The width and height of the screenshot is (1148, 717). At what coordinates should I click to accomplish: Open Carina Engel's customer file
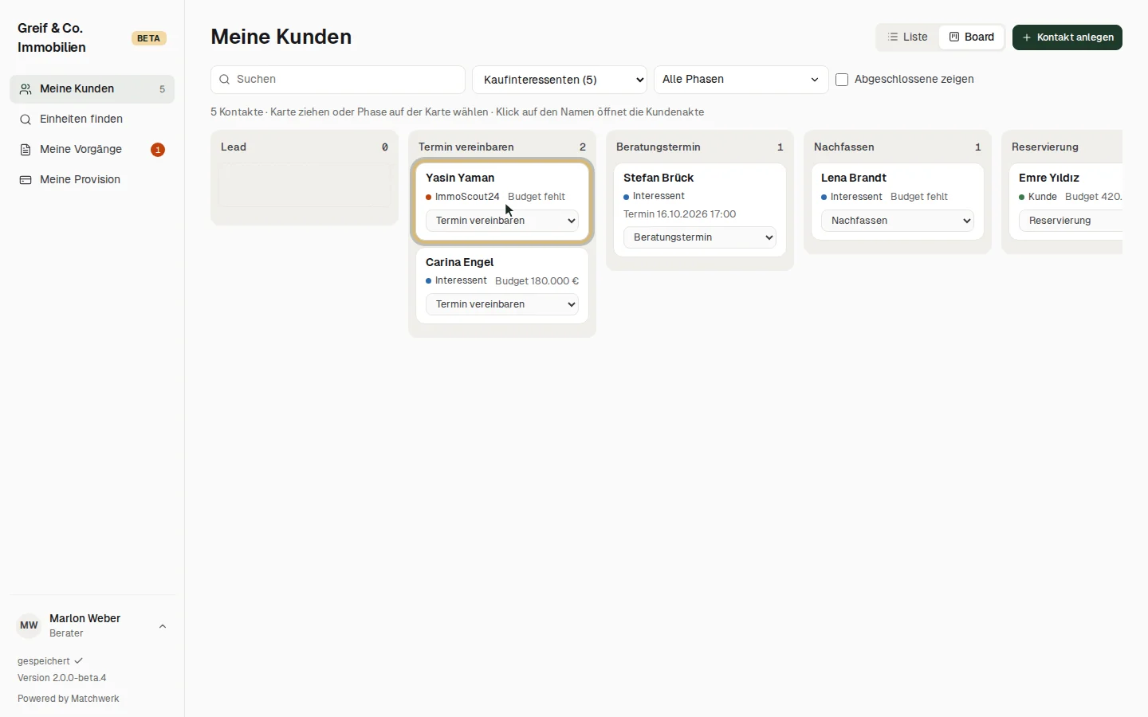[x=460, y=262]
